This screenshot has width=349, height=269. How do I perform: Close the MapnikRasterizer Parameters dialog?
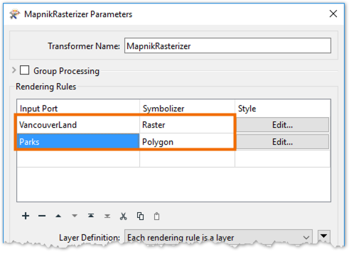(333, 13)
